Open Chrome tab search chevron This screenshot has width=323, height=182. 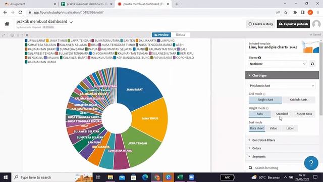pyautogui.click(x=285, y=4)
